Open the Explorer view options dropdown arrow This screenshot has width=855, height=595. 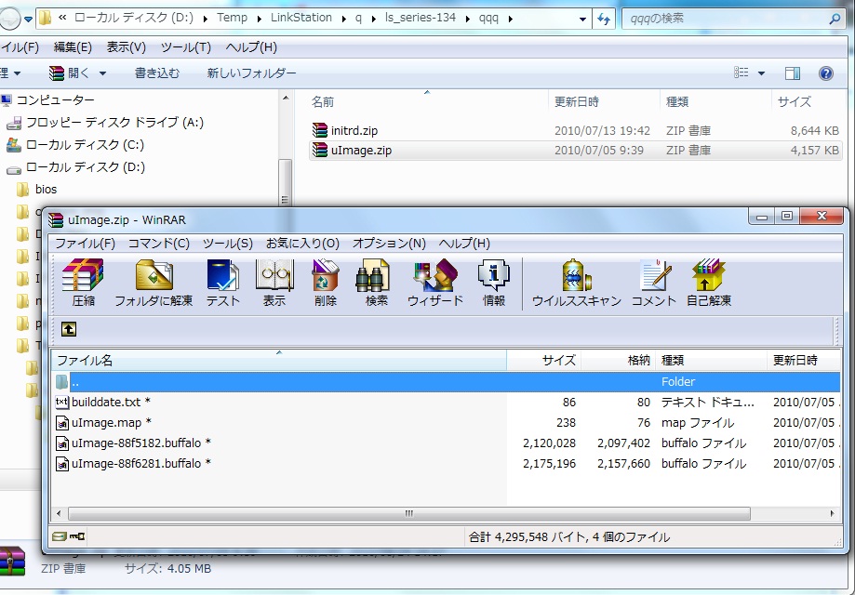[761, 73]
